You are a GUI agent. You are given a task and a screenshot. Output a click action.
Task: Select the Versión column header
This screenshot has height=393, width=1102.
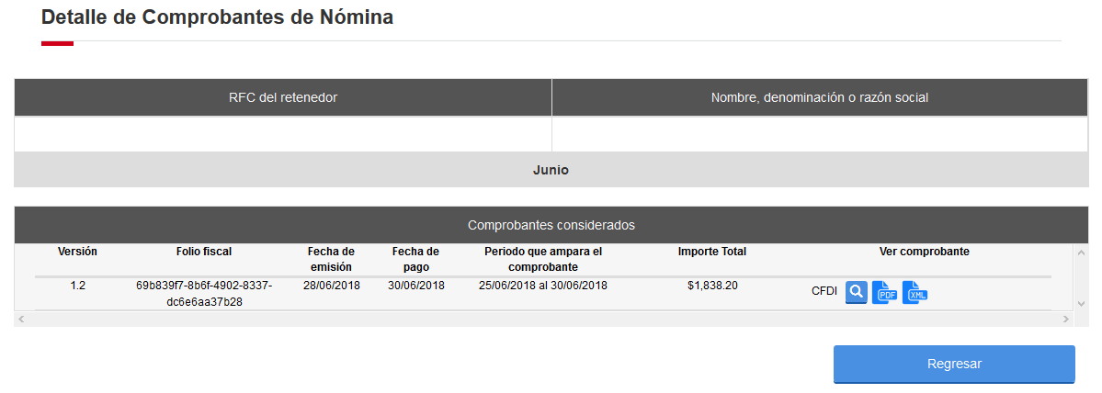77,252
